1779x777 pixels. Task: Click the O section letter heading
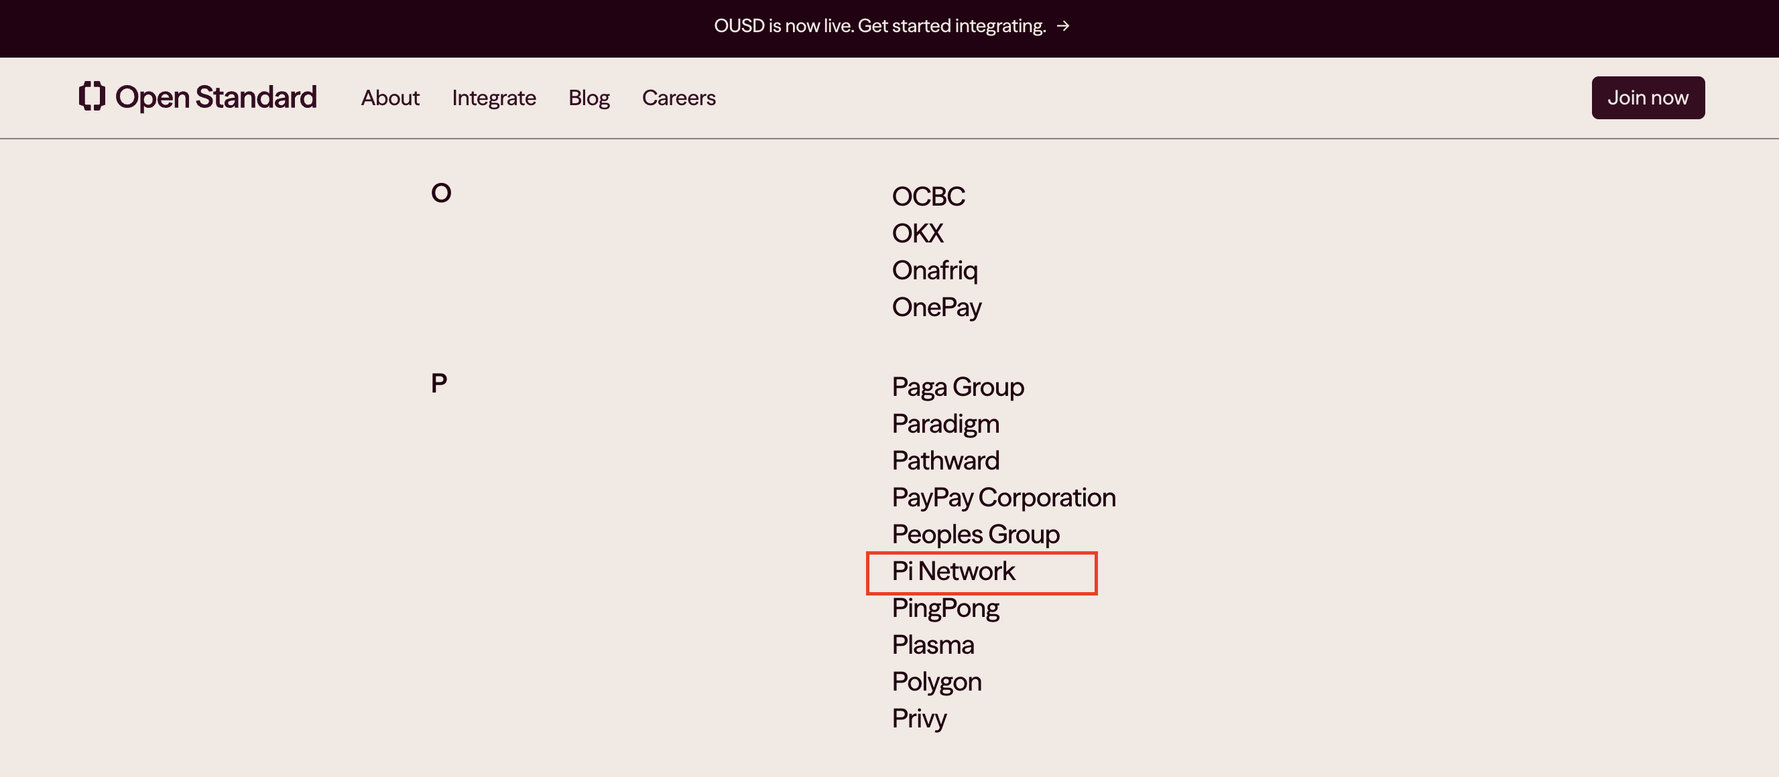(440, 192)
